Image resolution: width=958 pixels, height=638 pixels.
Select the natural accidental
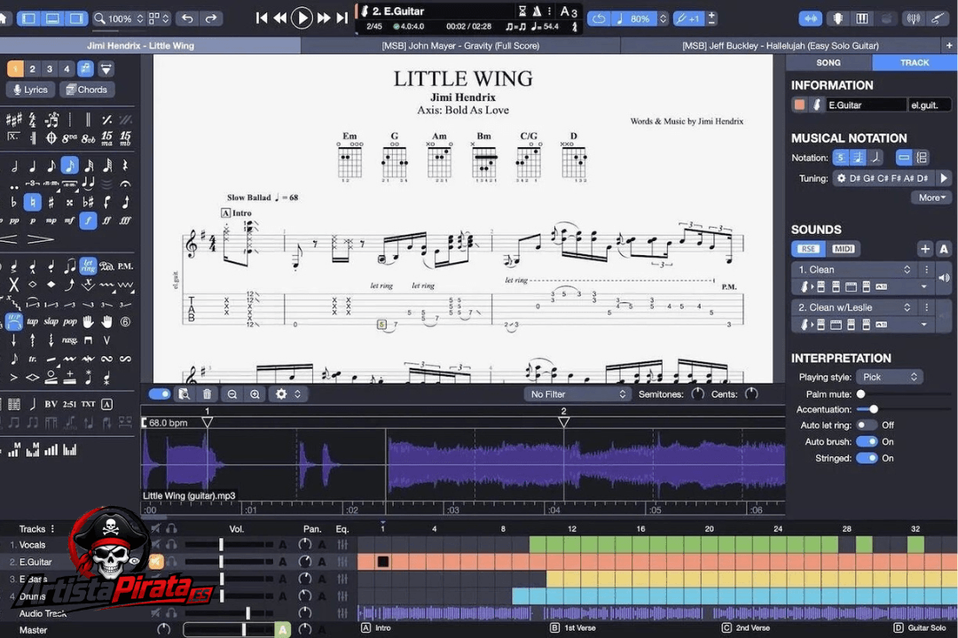click(33, 202)
